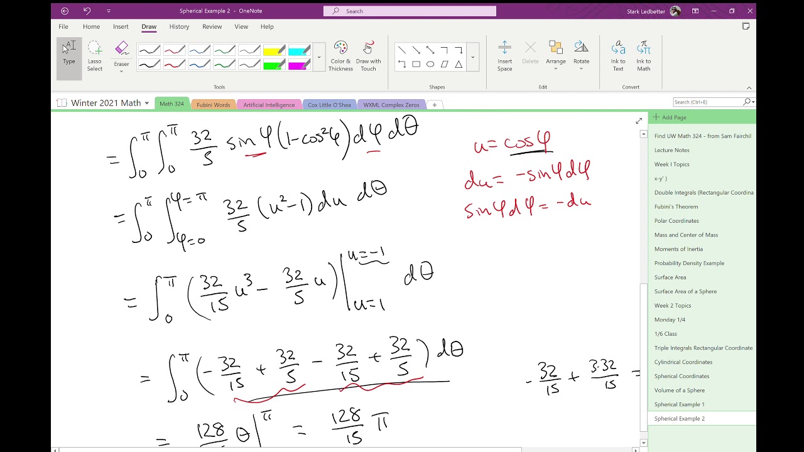Select the magenta highlighter pen

[300, 64]
